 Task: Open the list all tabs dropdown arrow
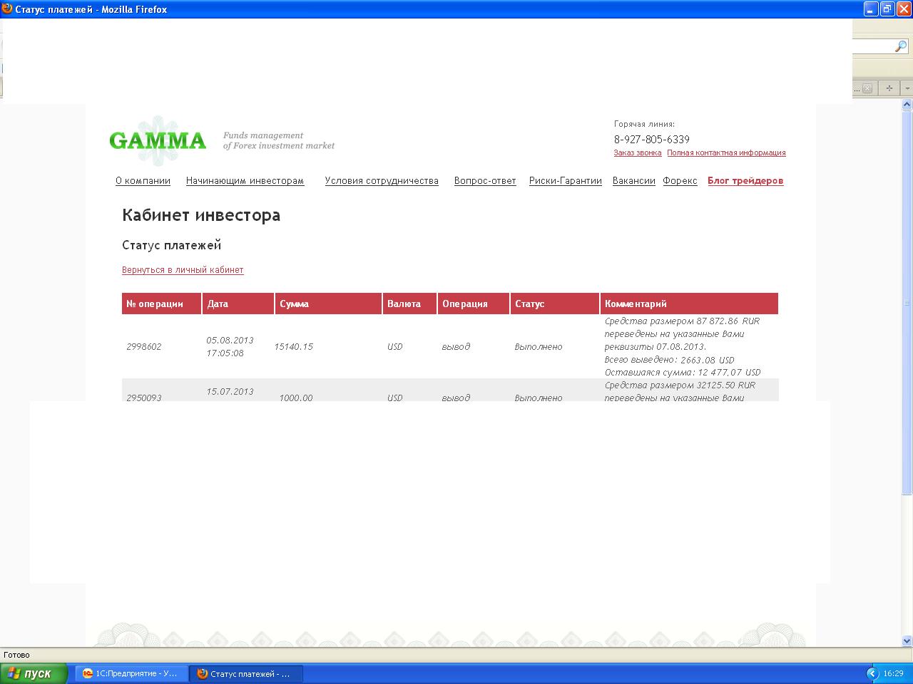(908, 88)
